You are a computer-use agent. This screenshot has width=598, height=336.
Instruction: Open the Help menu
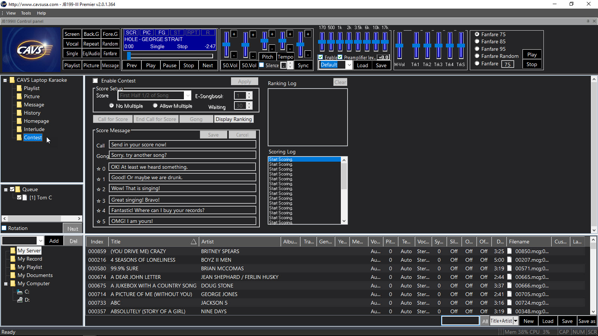(41, 13)
